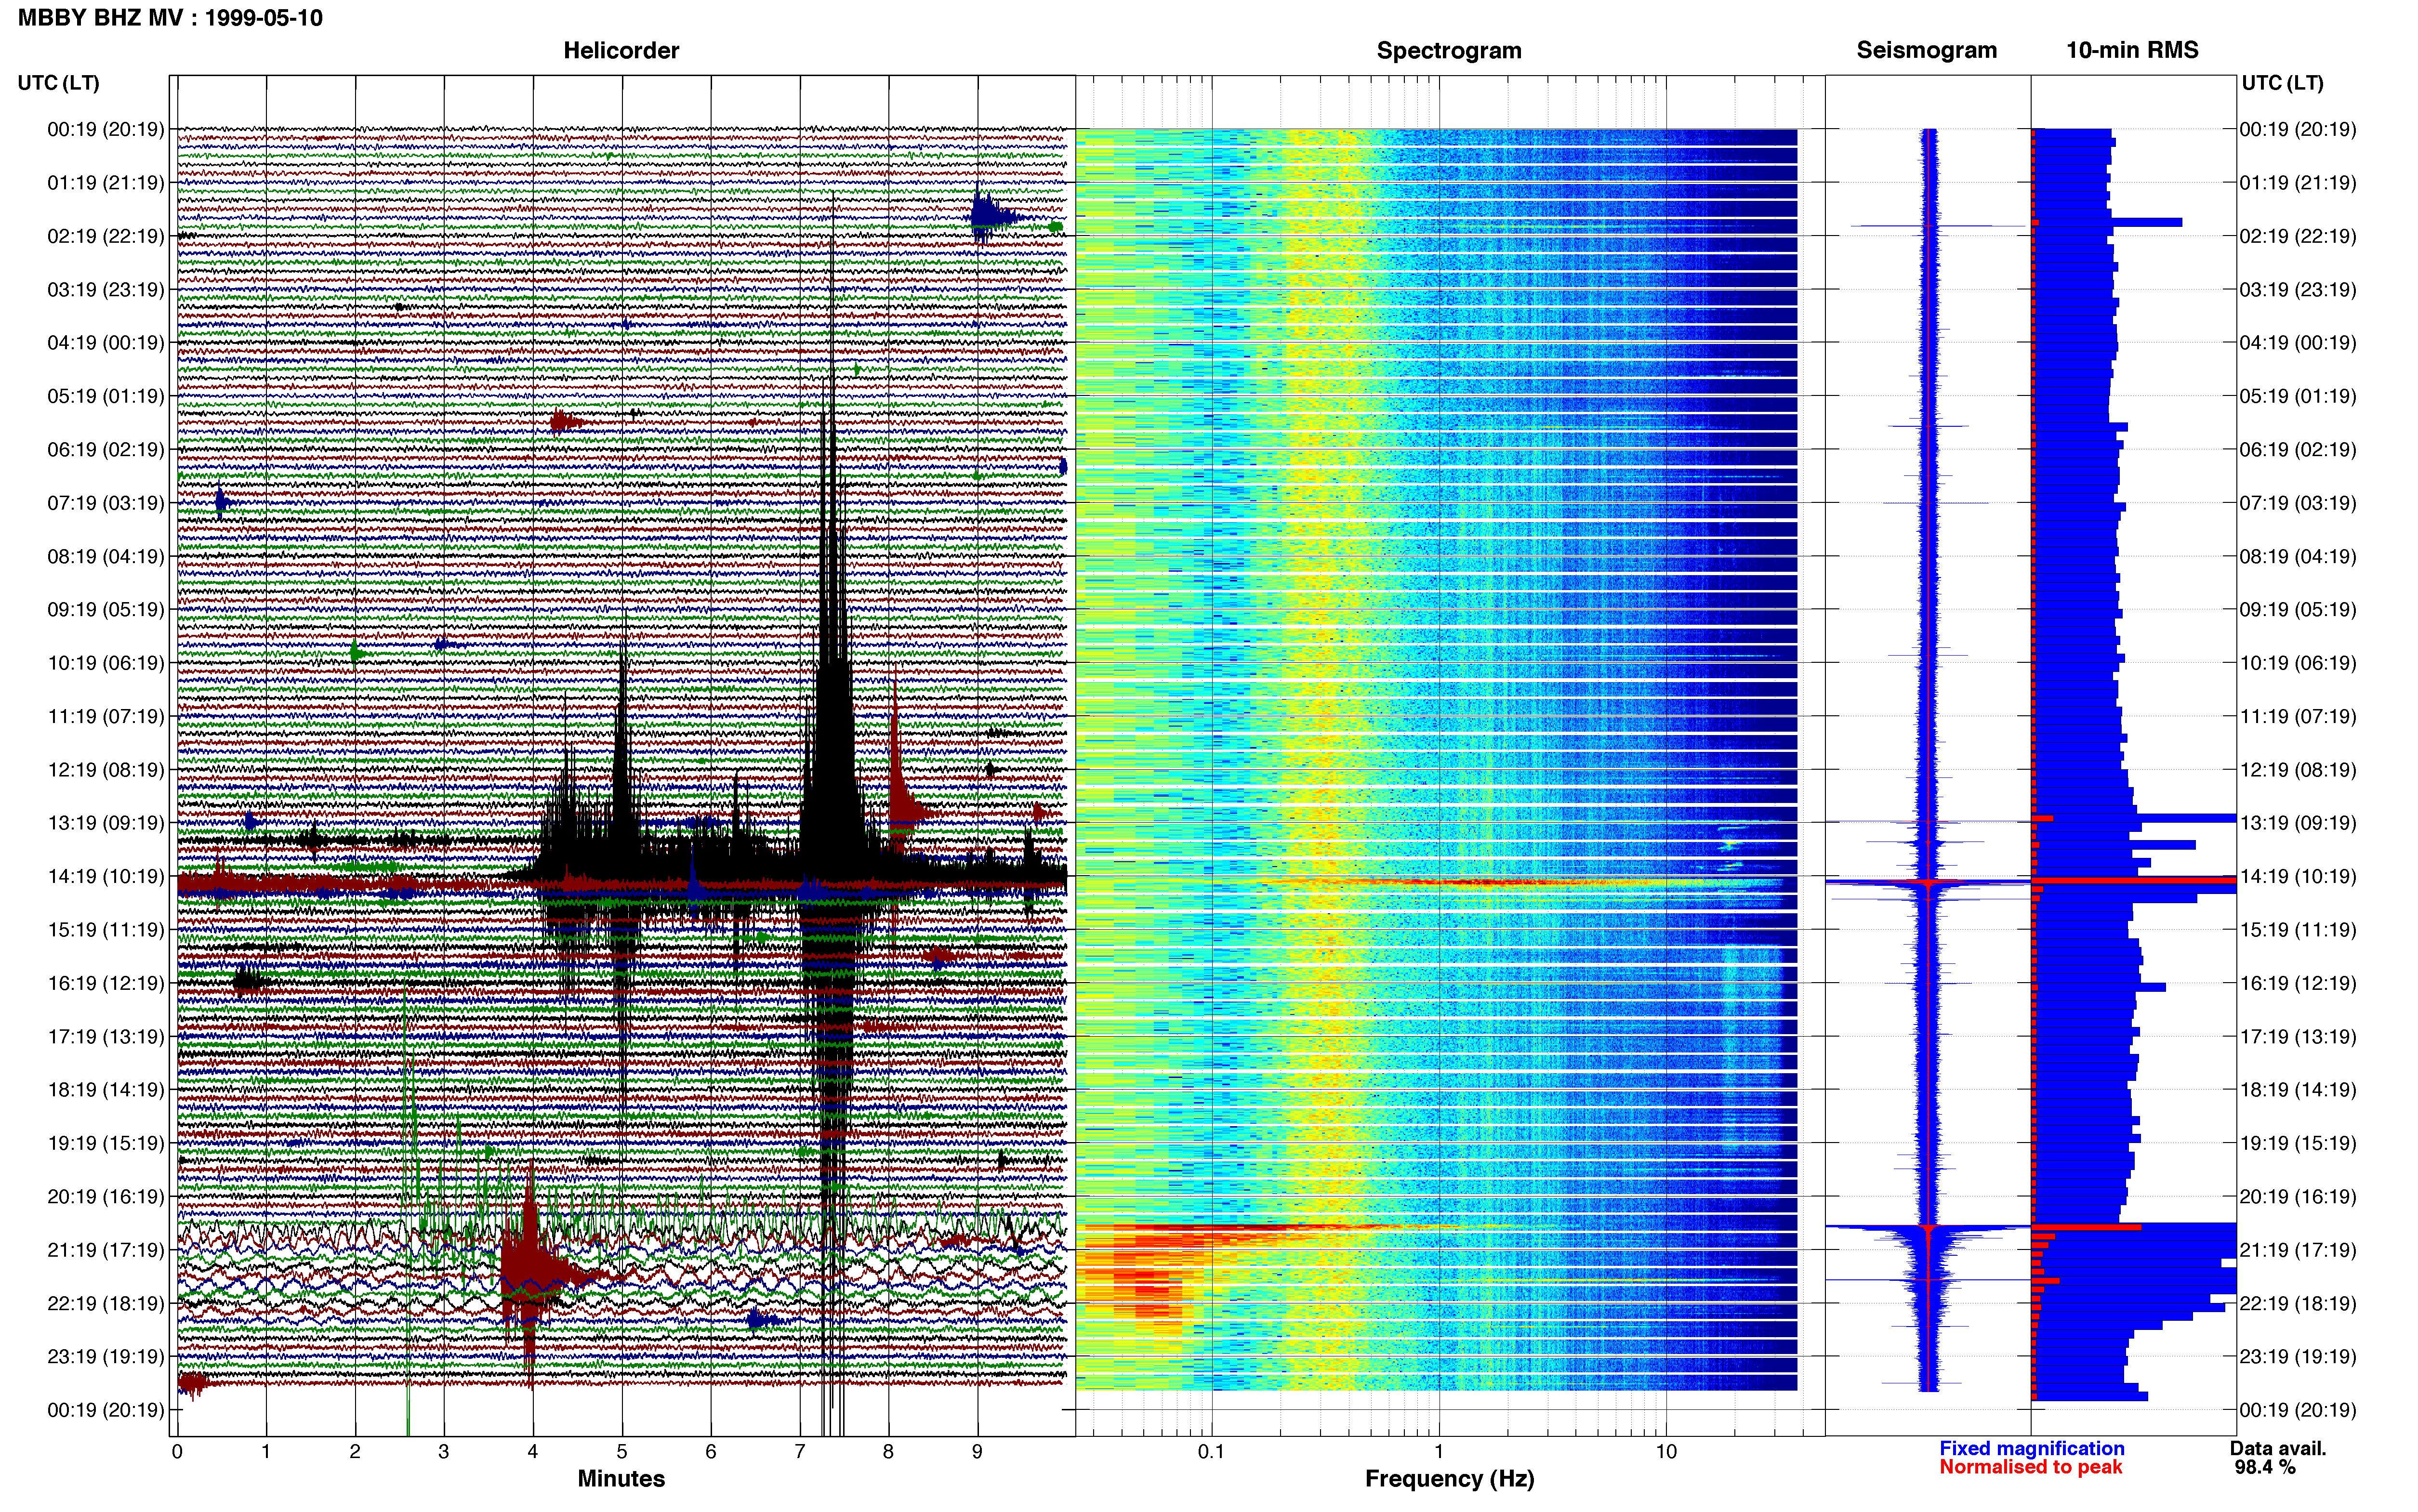
Task: Click "16:19 (12:19)" on the right time axis
Action: [x=2298, y=983]
